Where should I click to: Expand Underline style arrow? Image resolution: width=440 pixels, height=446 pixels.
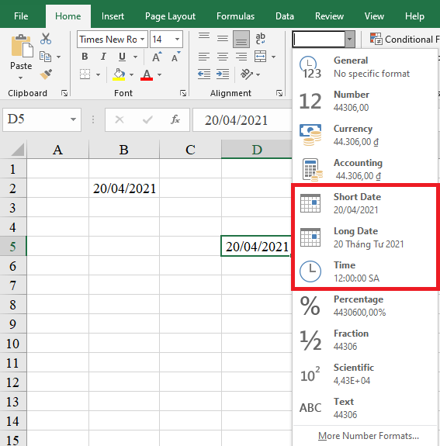click(x=136, y=57)
